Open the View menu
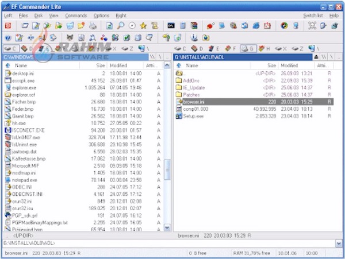Viewport: 345px width, 259px height. 53,16
